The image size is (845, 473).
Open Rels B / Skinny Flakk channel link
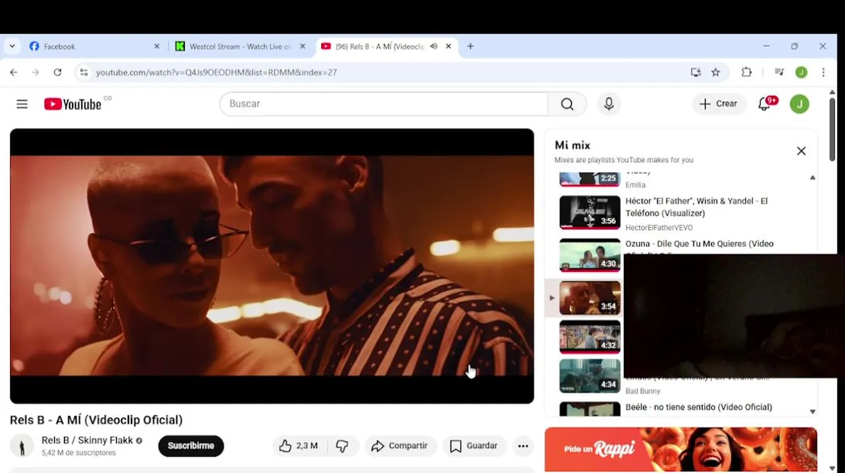(88, 440)
